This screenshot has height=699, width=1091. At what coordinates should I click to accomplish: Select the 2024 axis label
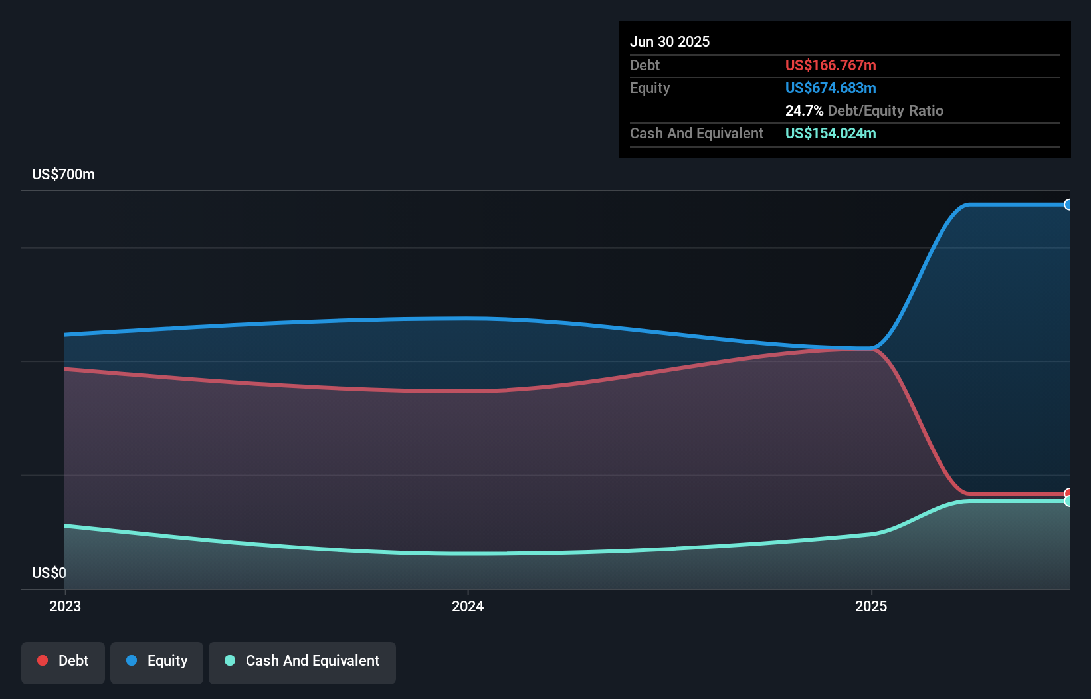point(468,606)
